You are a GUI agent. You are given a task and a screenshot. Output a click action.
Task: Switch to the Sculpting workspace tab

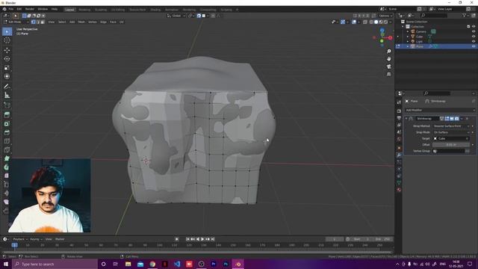tap(101, 10)
